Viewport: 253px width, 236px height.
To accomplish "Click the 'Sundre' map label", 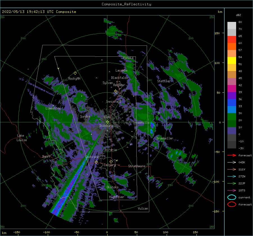I will pyautogui.click(x=85, y=116).
